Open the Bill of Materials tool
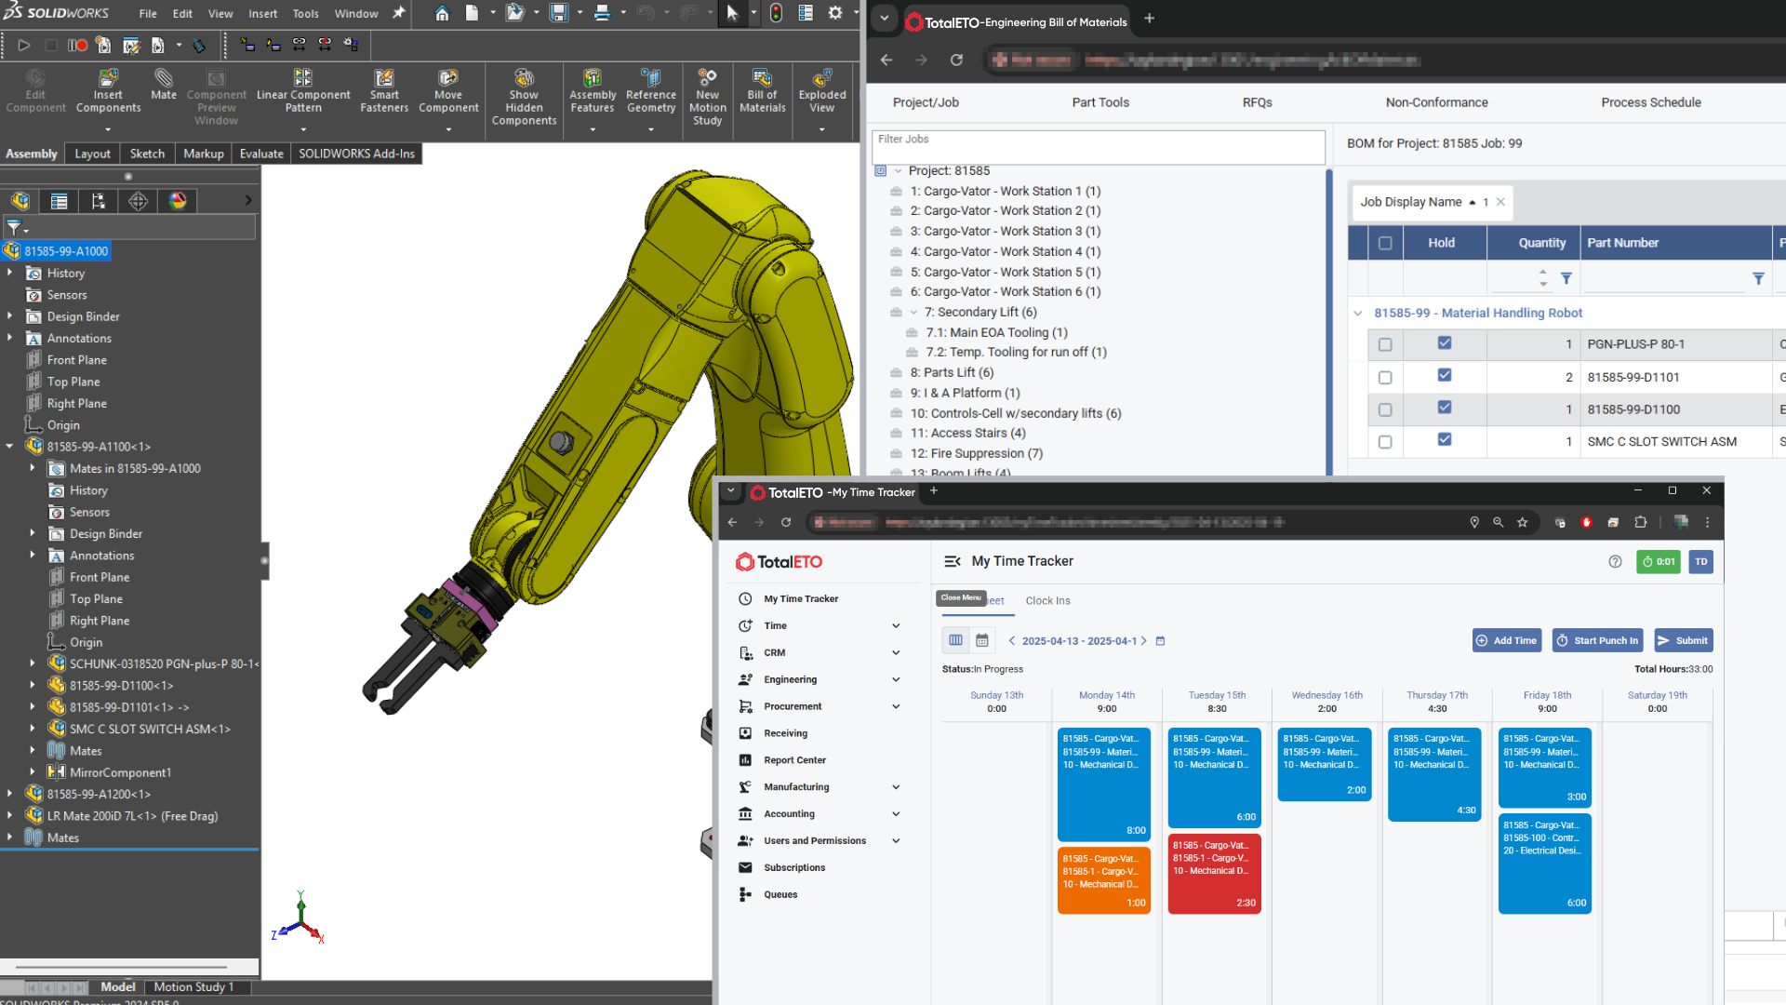Image resolution: width=1786 pixels, height=1005 pixels. click(763, 90)
